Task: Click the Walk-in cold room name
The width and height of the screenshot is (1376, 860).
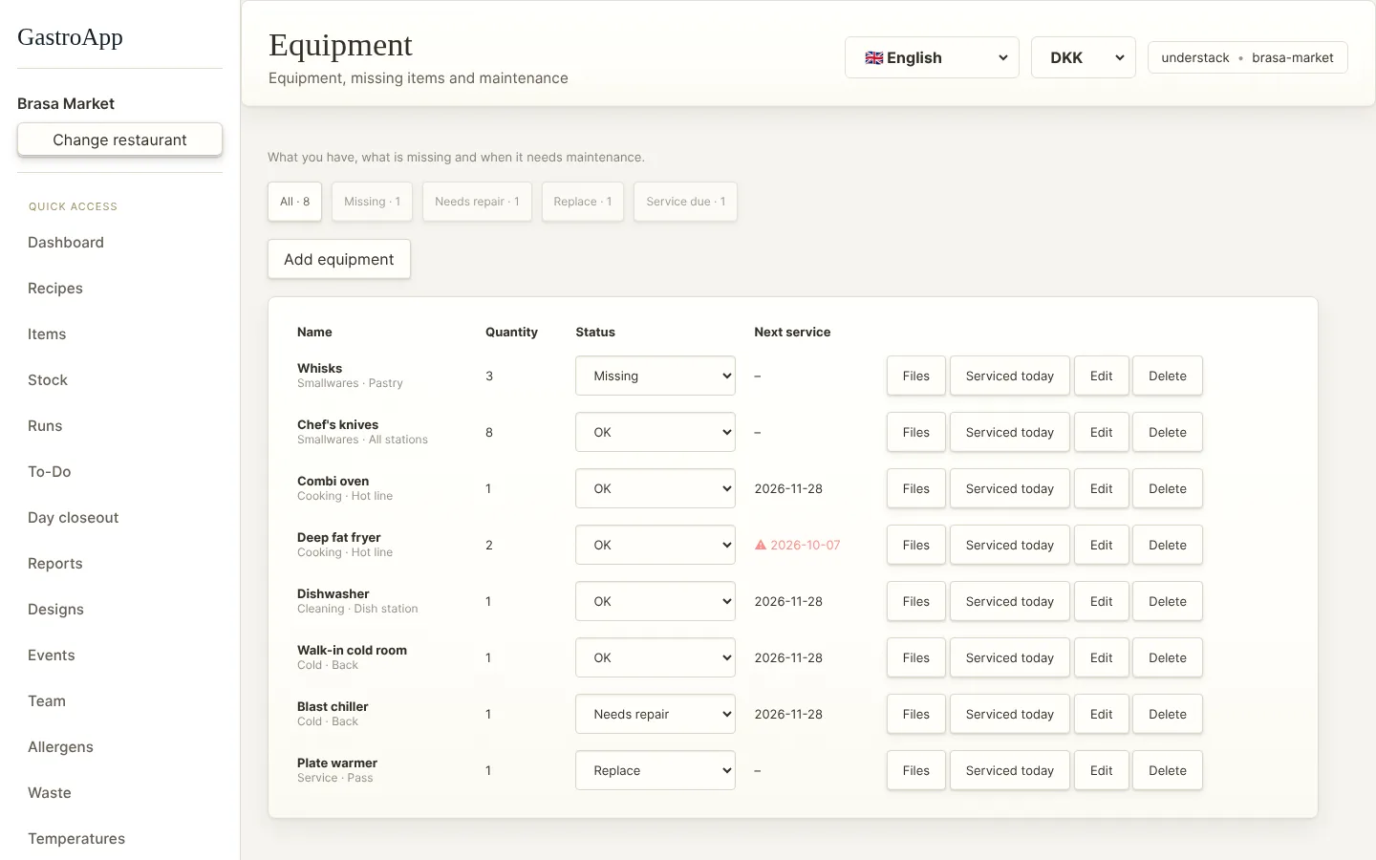Action: (352, 650)
